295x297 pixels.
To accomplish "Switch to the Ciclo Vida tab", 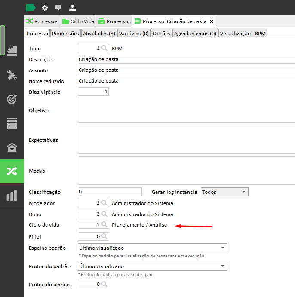I will [x=78, y=21].
